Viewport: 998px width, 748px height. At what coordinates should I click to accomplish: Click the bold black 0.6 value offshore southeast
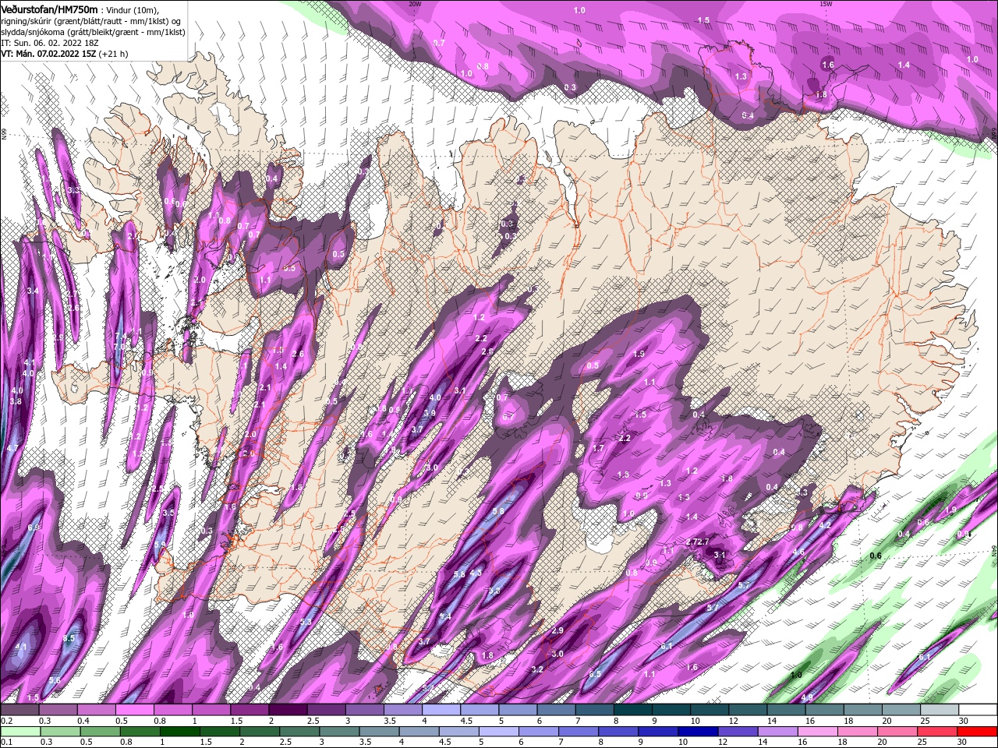[876, 556]
